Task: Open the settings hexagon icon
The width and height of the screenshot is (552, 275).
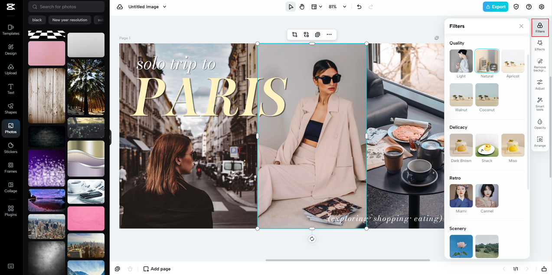Action: pos(542,6)
